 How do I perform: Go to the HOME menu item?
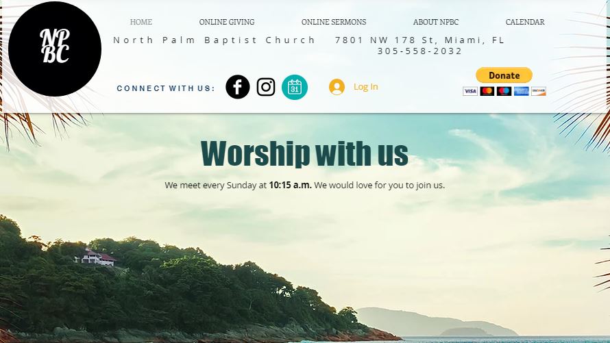(x=141, y=22)
